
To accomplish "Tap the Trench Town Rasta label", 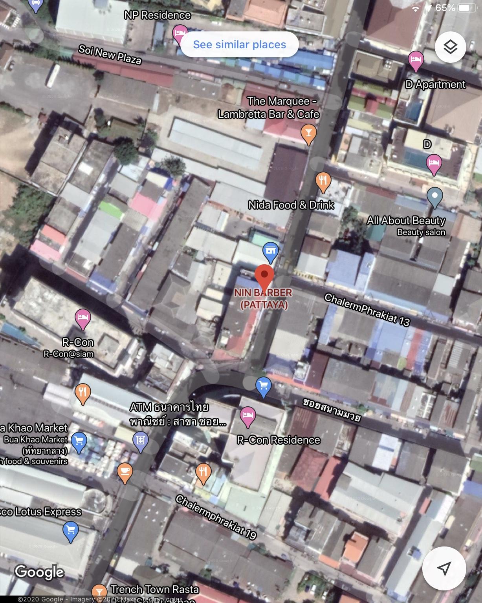I will 155,589.
